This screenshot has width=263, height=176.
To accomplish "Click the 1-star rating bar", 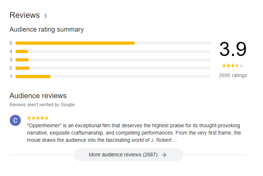I will pyautogui.click(x=113, y=77).
